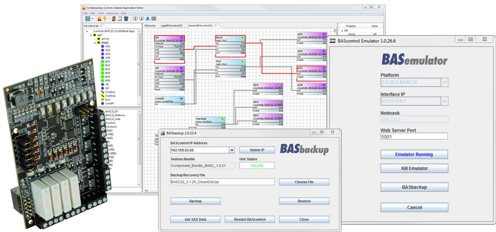Click the Choose File button

304,182
